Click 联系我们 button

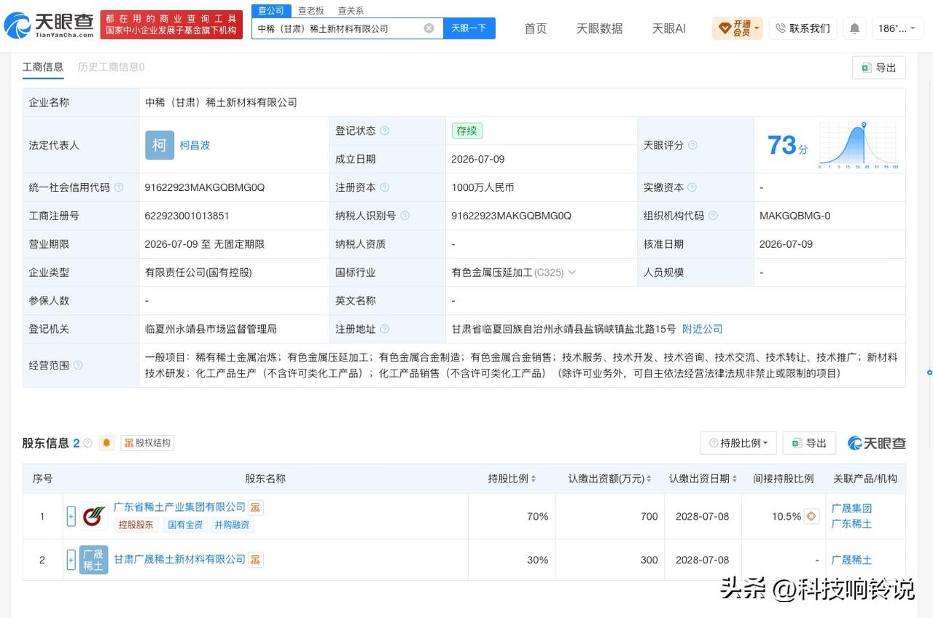803,28
